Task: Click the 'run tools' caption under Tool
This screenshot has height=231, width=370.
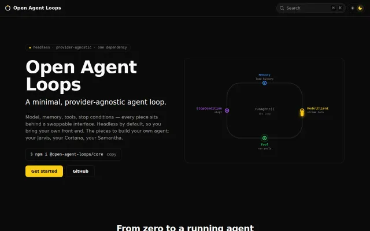Action: (x=265, y=148)
